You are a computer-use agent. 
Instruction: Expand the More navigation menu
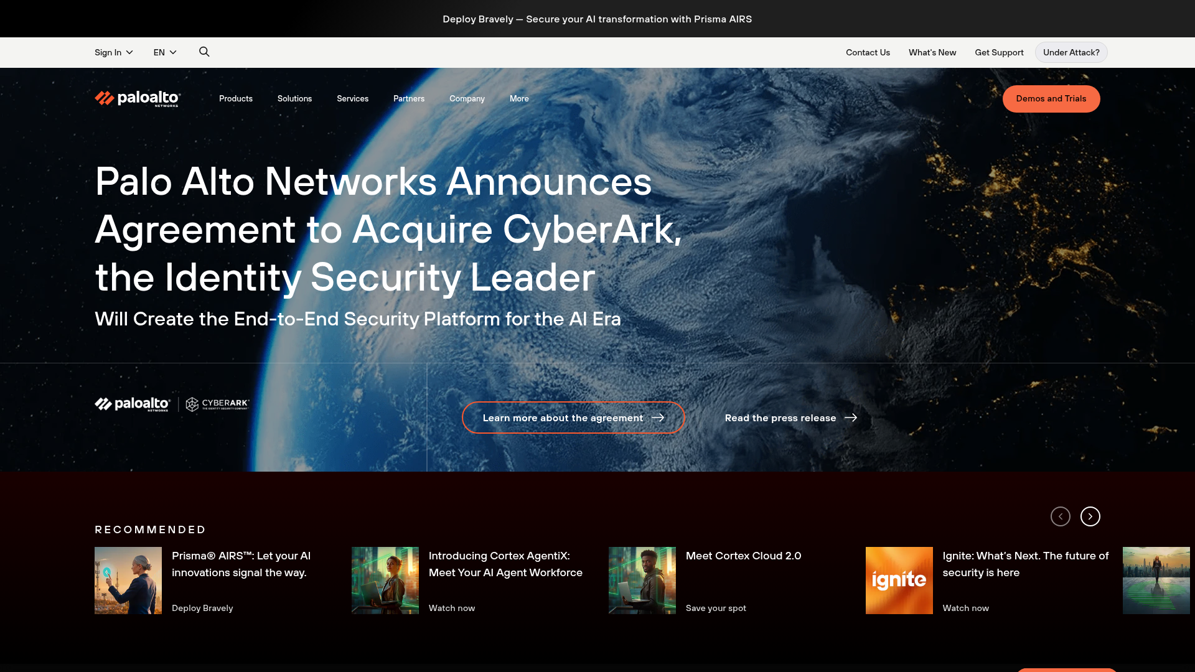(518, 98)
